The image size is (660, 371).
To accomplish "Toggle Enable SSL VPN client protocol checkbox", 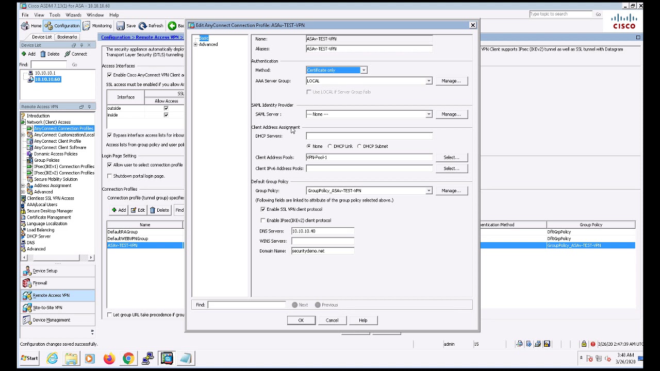I will (x=263, y=209).
